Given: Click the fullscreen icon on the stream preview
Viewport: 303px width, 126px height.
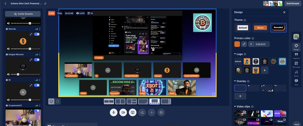Looking at the screenshot, I should [x=214, y=94].
